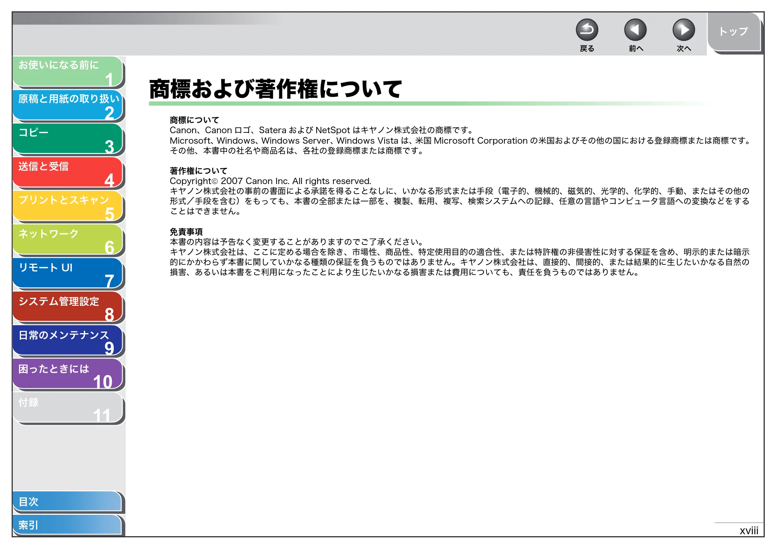The image size is (776, 549).
Task: Click the 商標について subheading
Action: coord(194,120)
